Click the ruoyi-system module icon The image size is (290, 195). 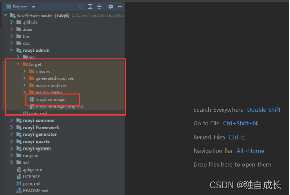(x=19, y=148)
